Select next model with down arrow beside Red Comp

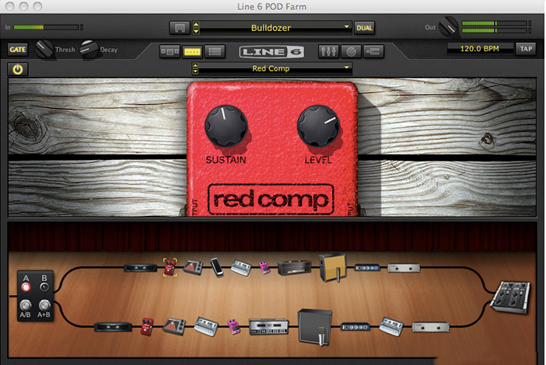[195, 71]
